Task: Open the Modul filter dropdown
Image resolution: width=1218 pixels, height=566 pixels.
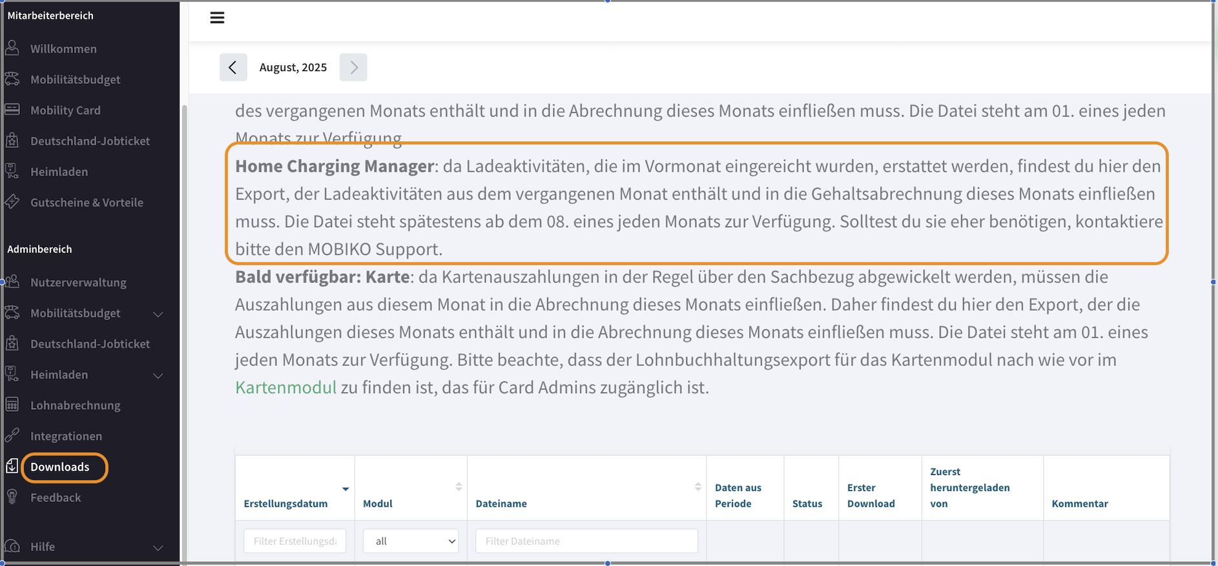Action: (411, 541)
